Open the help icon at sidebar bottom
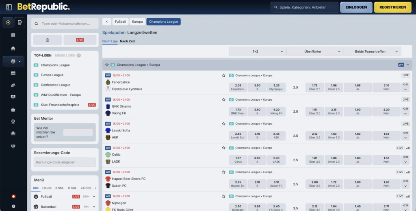The width and height of the screenshot is (416, 211). [x=13, y=206]
